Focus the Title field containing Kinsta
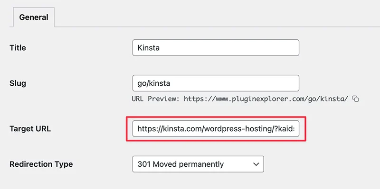Screen dimensions: 380x189 click(x=216, y=48)
